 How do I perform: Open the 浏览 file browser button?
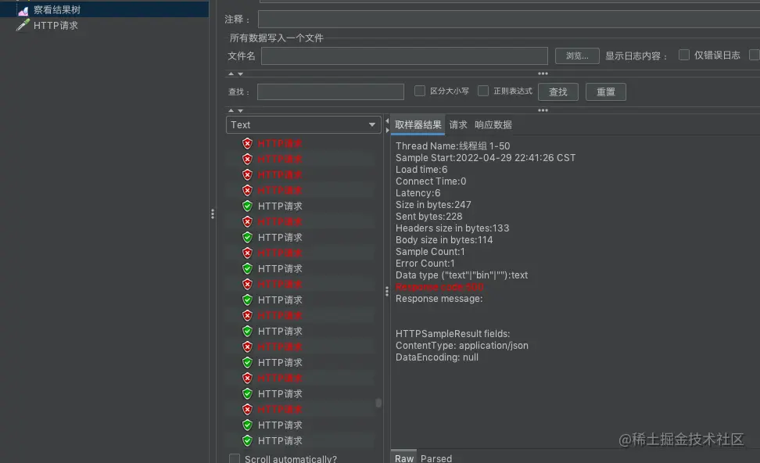tap(576, 55)
